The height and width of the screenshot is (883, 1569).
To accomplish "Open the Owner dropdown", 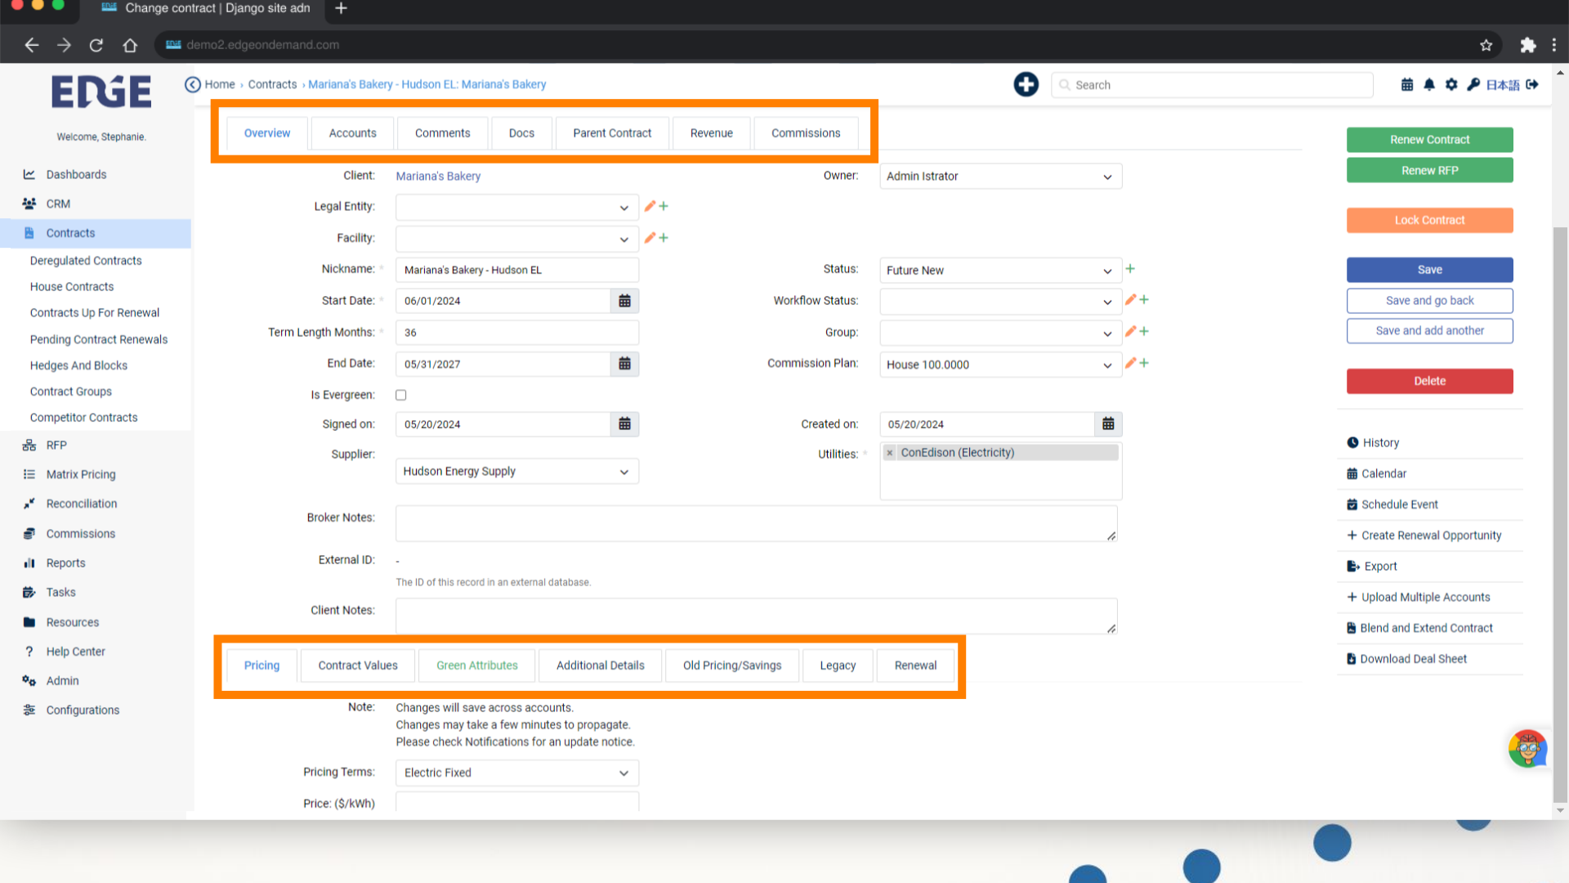I will click(1001, 177).
